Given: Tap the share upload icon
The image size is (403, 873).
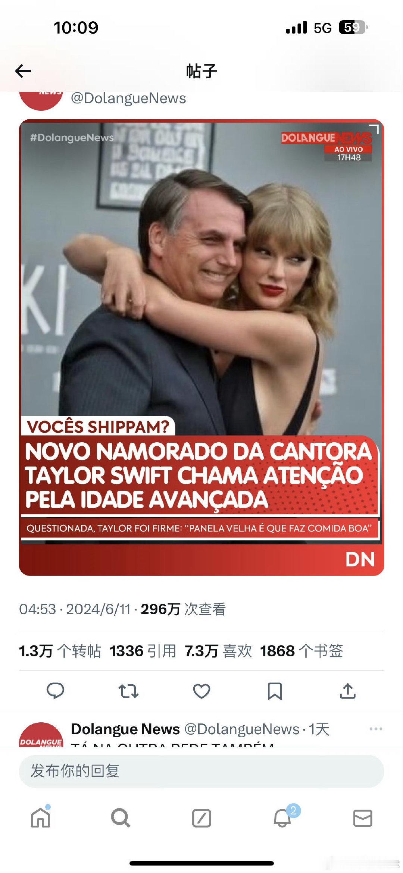Looking at the screenshot, I should [348, 691].
